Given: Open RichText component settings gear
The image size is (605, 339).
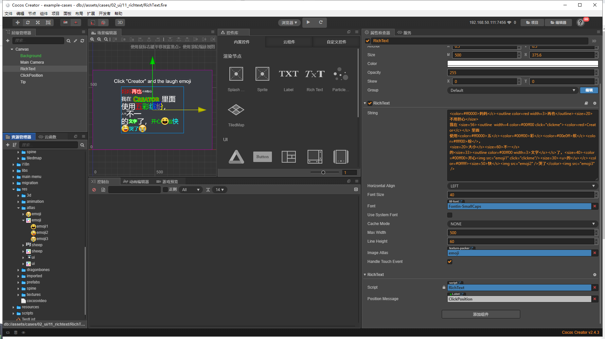Looking at the screenshot, I should click(595, 103).
